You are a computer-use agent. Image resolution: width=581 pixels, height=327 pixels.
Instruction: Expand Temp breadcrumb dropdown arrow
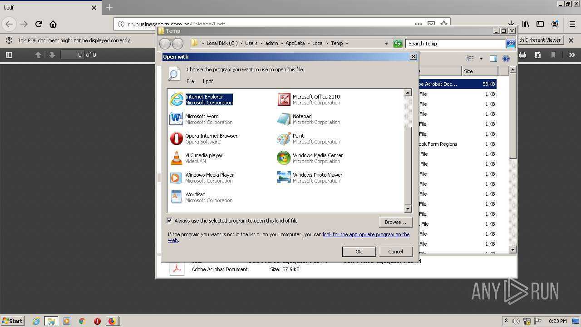(347, 44)
